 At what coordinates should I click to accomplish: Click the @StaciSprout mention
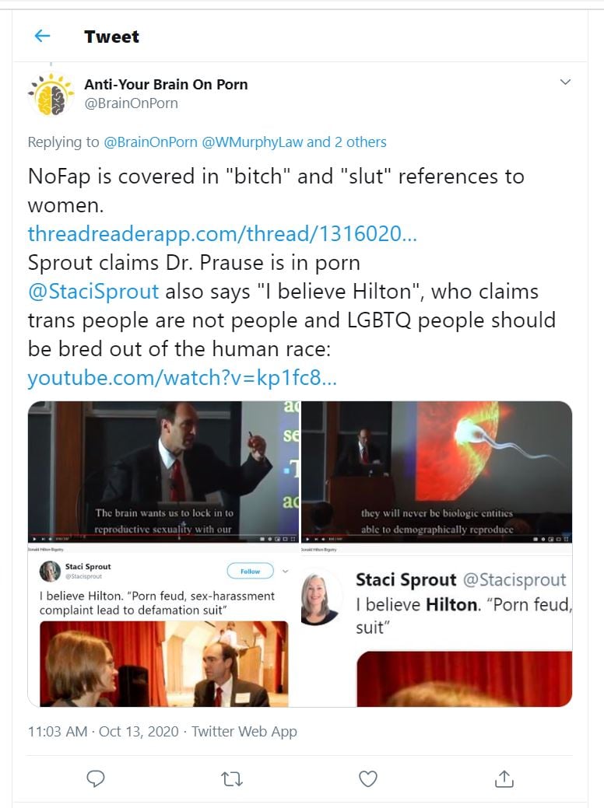pyautogui.click(x=93, y=292)
